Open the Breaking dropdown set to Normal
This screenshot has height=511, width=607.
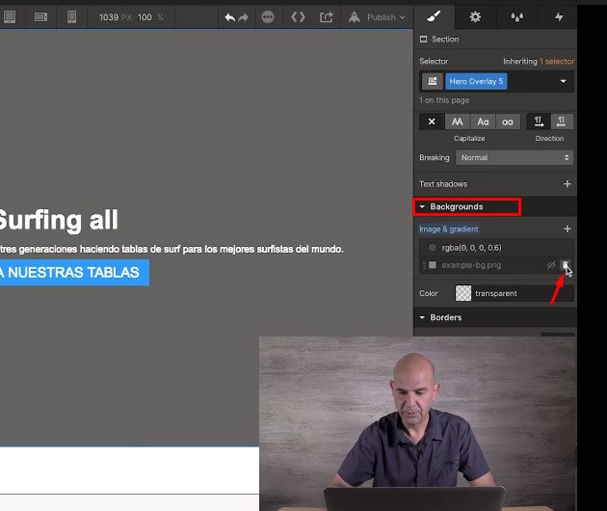point(515,157)
